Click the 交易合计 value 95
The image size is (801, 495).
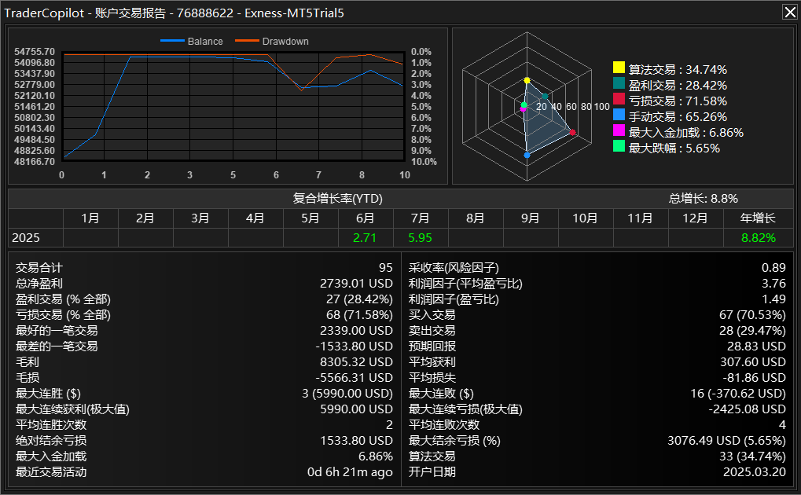[x=386, y=268]
